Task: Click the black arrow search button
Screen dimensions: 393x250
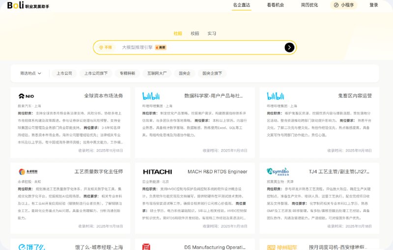Action: (289, 47)
